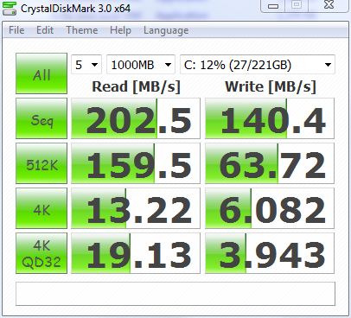351x318 pixels.
Task: Start the 4K benchmark test
Action: (41, 208)
